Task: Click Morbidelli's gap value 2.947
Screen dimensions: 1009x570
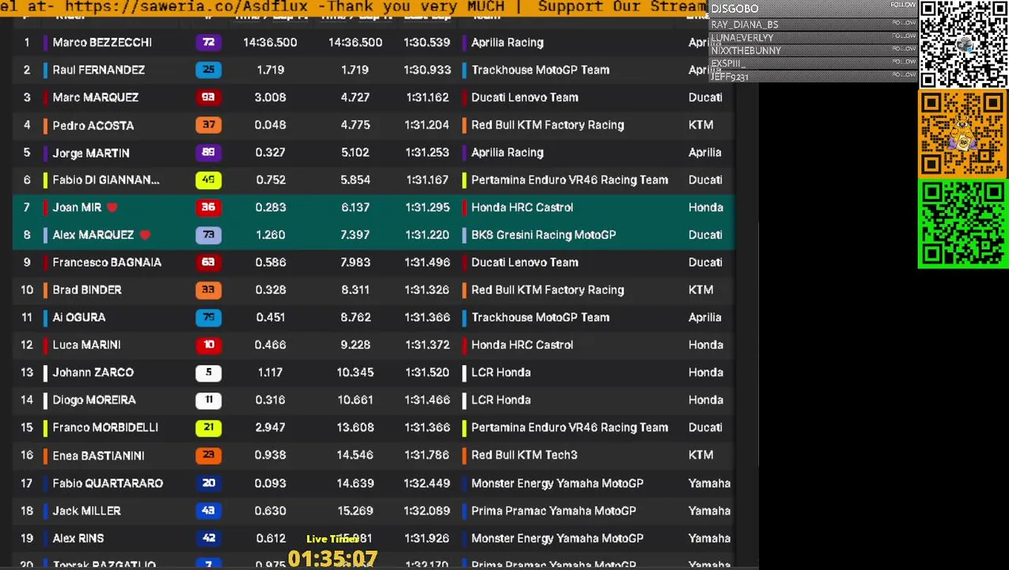Action: [x=271, y=427]
